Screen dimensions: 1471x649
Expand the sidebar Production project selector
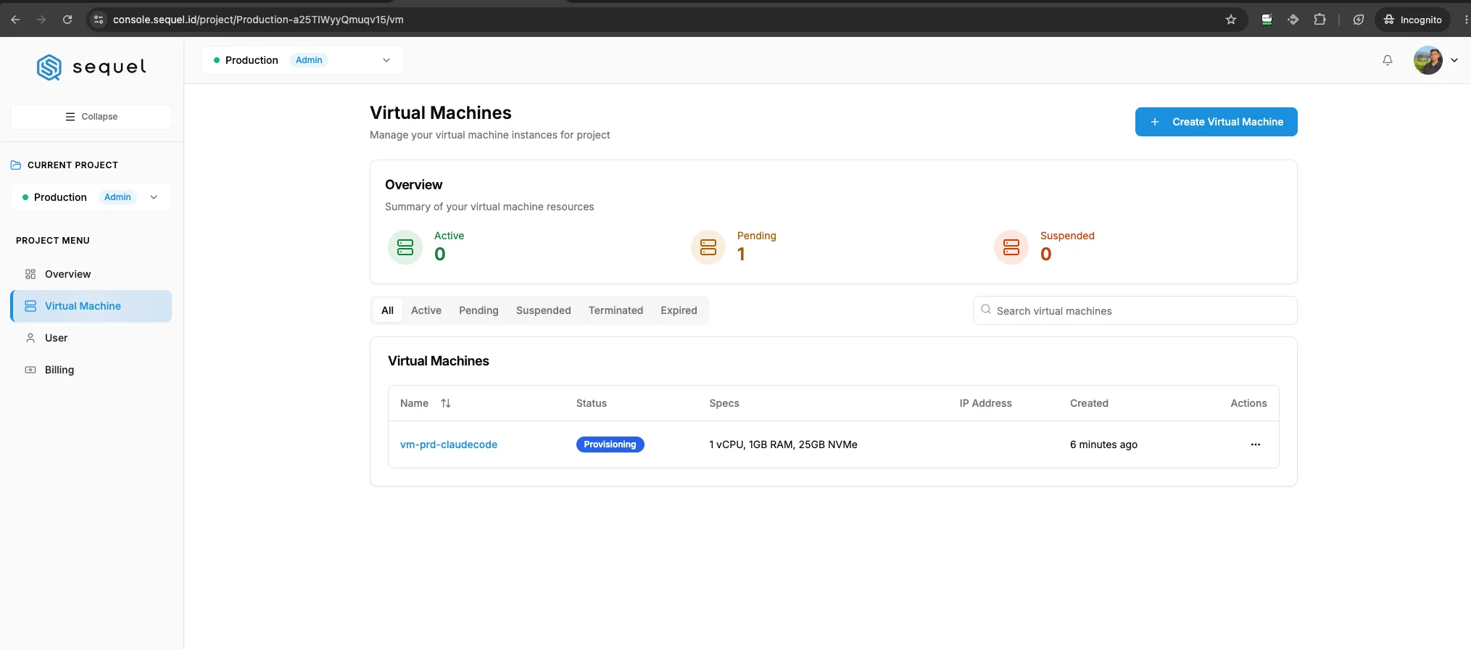point(91,197)
